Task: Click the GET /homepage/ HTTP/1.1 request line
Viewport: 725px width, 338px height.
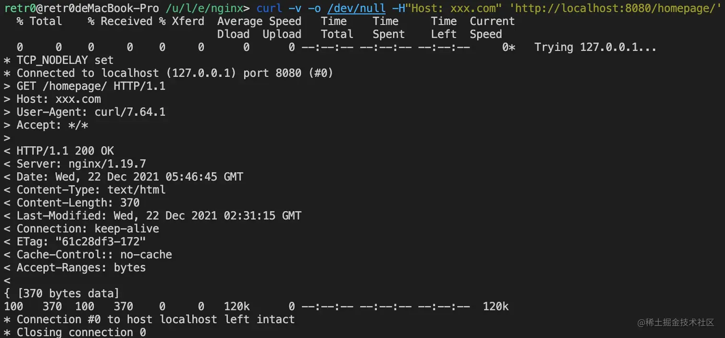Action: click(91, 86)
